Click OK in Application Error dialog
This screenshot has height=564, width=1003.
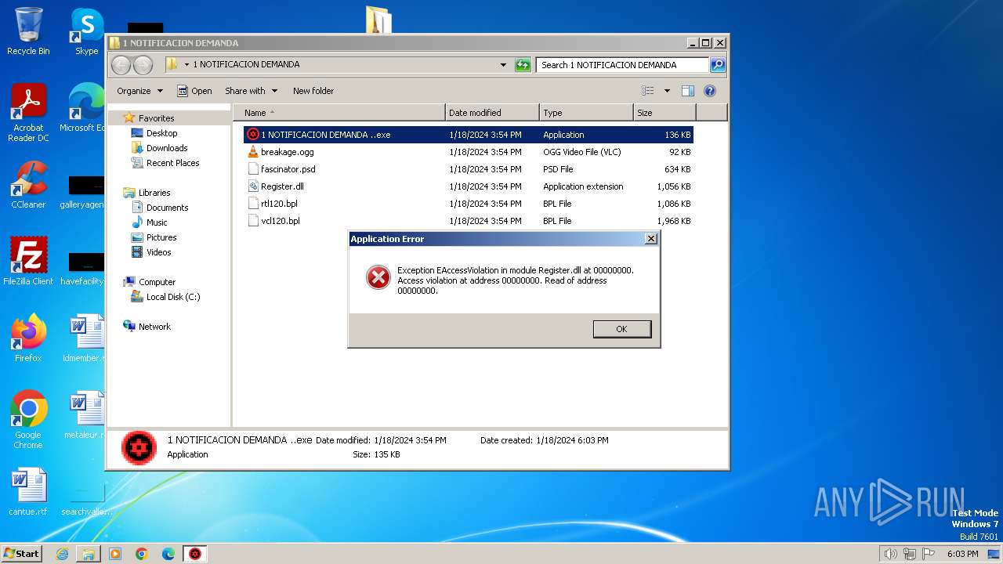coord(621,329)
